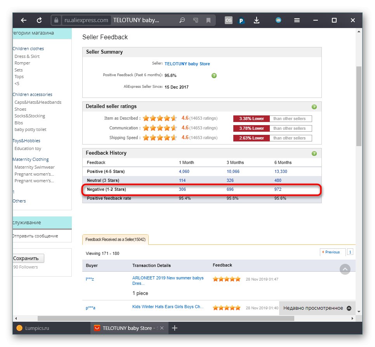The image size is (375, 347).
Task: Open the page translate icon in address bar
Action: tap(196, 20)
